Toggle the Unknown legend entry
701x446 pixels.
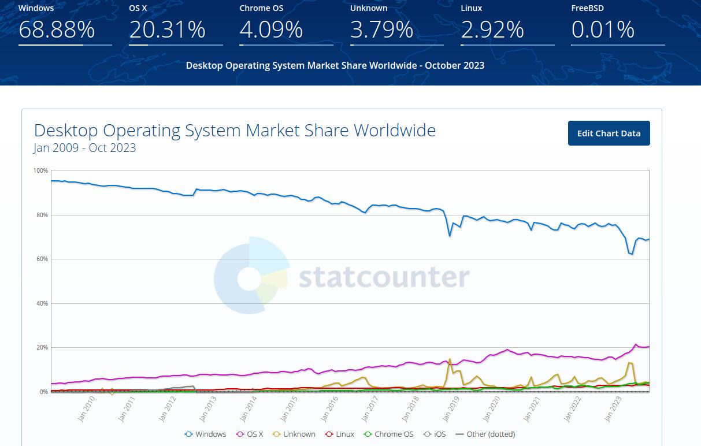294,434
